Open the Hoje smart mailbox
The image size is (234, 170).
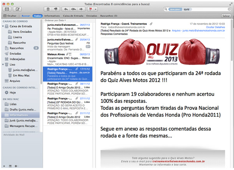pyautogui.click(x=21, y=93)
